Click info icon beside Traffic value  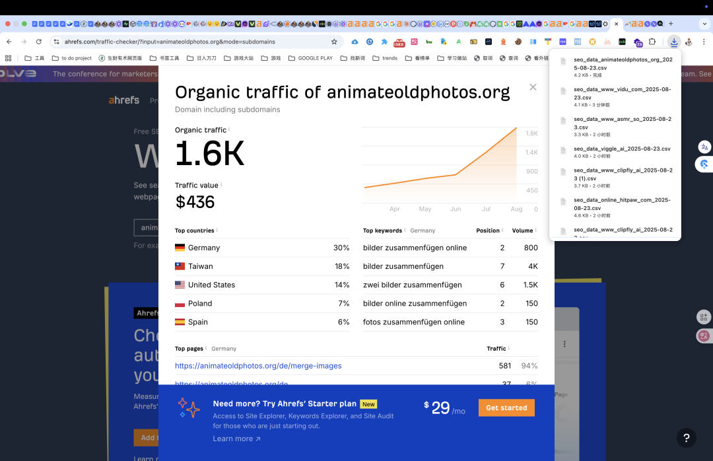click(x=221, y=184)
